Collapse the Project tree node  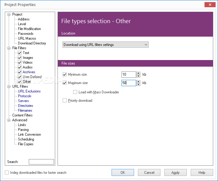pyautogui.click(x=9, y=14)
